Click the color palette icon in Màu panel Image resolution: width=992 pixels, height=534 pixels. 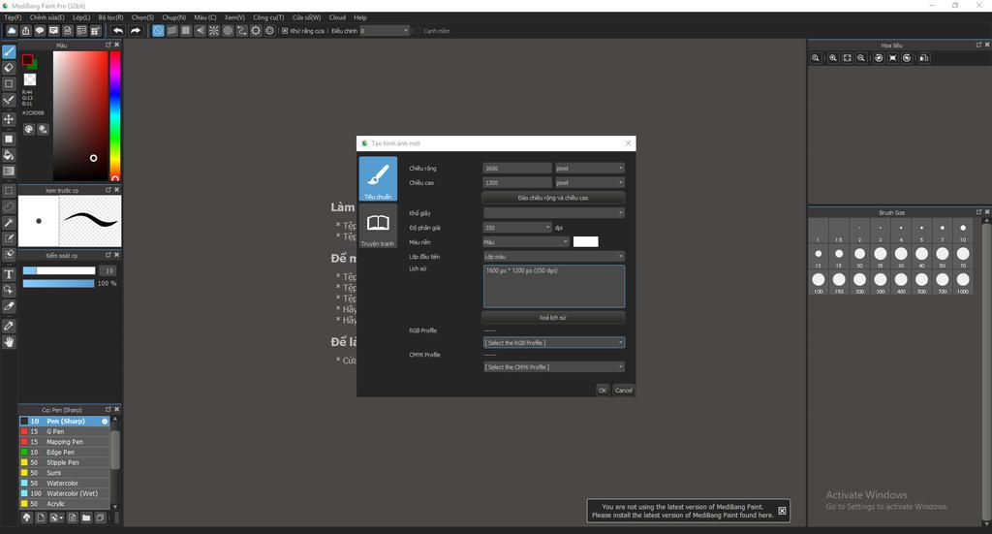click(x=29, y=129)
